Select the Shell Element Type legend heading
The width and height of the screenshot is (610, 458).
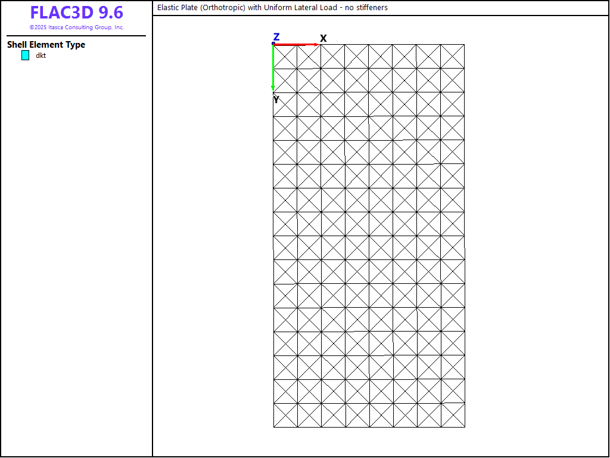click(46, 45)
